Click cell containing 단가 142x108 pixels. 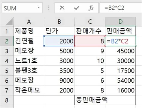click(x=59, y=31)
